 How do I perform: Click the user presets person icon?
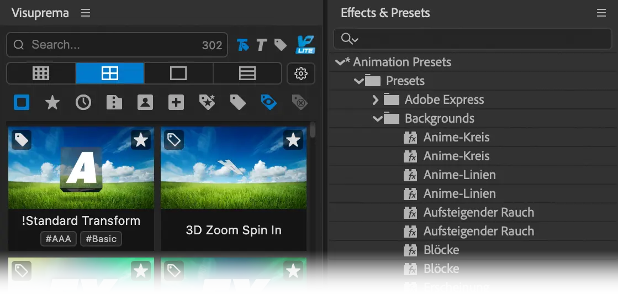(x=145, y=103)
